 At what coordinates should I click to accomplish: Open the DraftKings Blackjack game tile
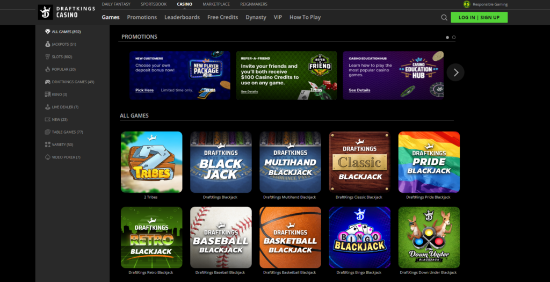tap(221, 162)
